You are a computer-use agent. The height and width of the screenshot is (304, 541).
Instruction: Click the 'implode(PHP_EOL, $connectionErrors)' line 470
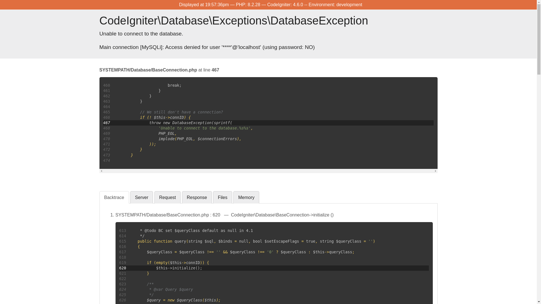tap(199, 139)
